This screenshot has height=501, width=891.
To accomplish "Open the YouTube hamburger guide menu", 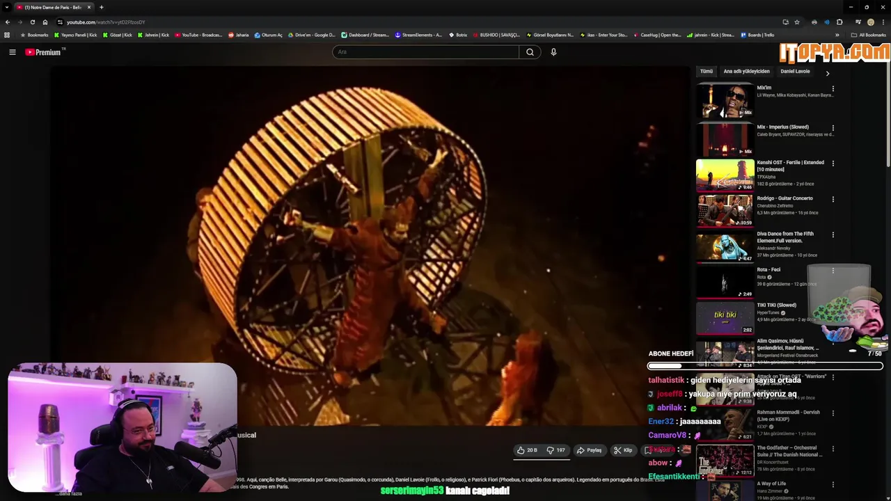I will pyautogui.click(x=12, y=52).
